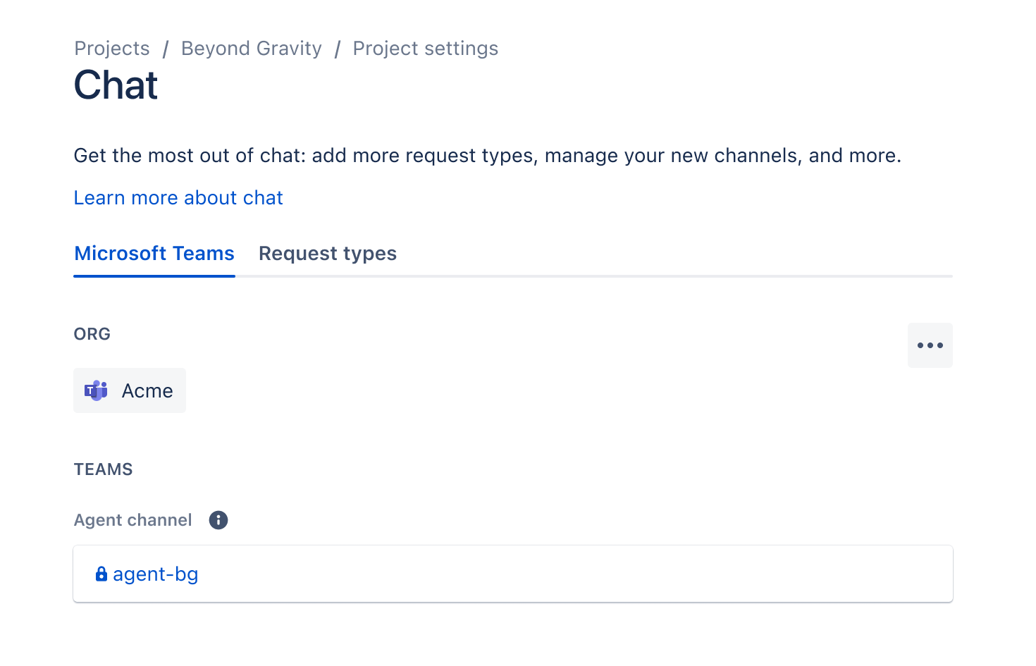
Task: Click the ORG section label
Action: (92, 333)
